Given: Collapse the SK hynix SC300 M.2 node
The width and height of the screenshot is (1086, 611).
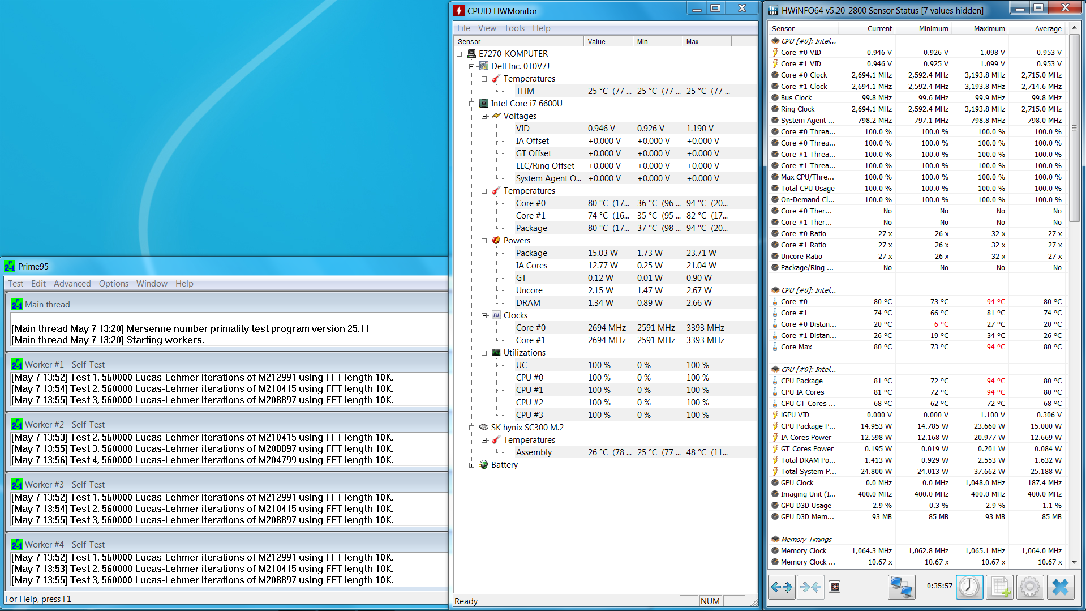Looking at the screenshot, I should [x=471, y=428].
